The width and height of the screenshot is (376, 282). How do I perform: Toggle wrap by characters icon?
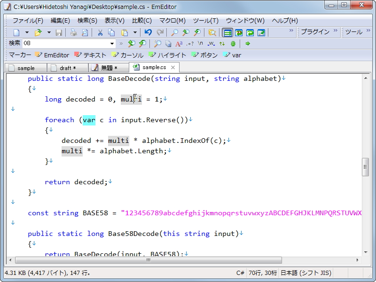pos(239,32)
